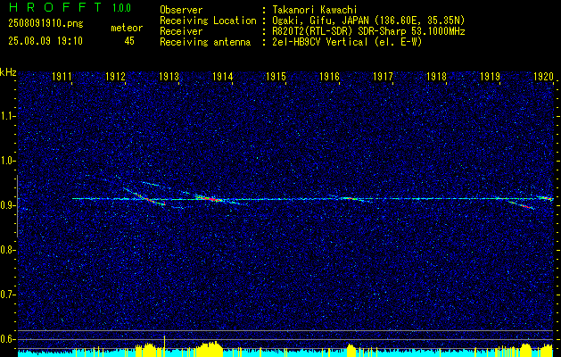This screenshot has height=357, width=561.
Task: Select the version number 1.0.0
Action: [121, 8]
